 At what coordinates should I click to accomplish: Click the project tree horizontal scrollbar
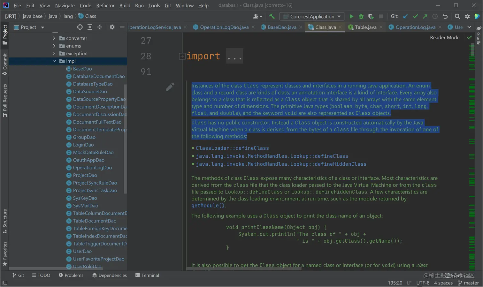(x=48, y=268)
